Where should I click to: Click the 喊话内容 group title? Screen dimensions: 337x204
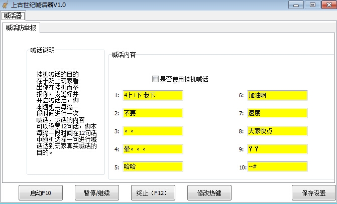point(124,55)
